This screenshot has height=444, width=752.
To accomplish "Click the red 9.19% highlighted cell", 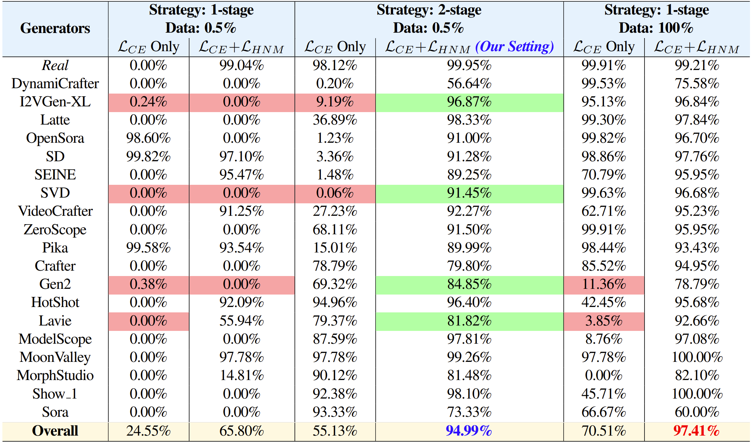I will click(x=335, y=102).
